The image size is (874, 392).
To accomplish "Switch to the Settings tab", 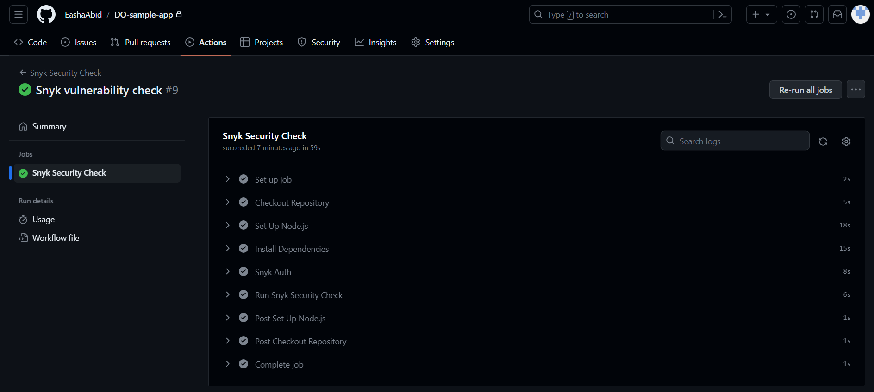I will [x=432, y=43].
